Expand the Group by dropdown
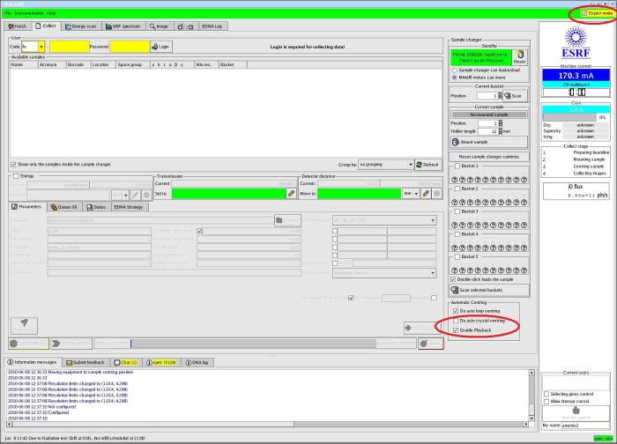This screenshot has height=444, width=617. coord(411,165)
